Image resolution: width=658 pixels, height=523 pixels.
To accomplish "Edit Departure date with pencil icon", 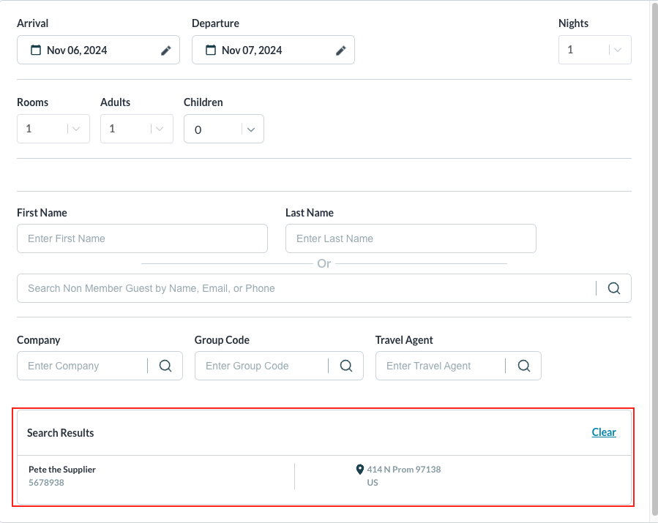I will [x=341, y=50].
